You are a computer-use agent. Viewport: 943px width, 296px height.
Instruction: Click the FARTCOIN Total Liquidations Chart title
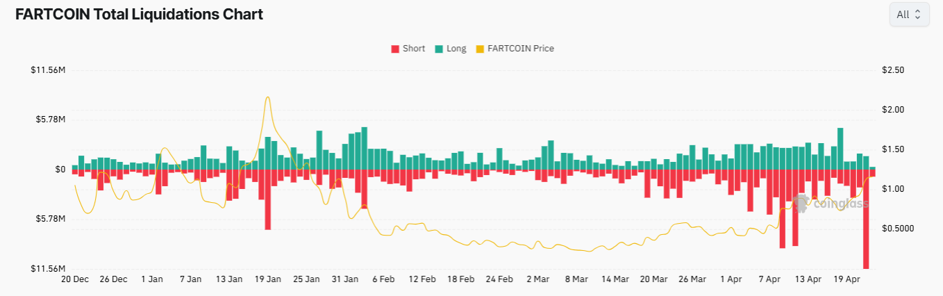(139, 14)
